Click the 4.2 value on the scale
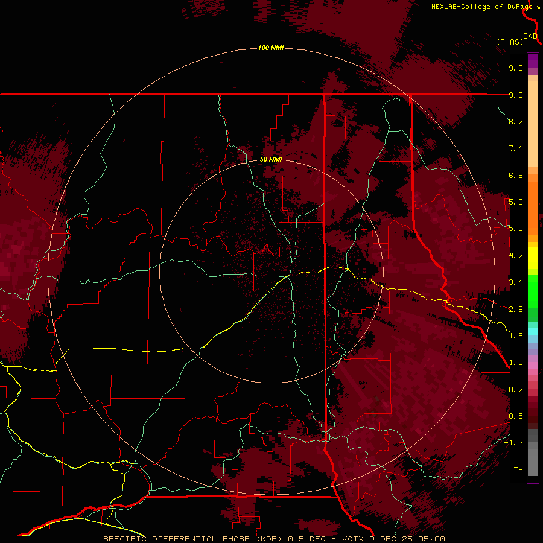This screenshot has width=543, height=543. (x=516, y=256)
